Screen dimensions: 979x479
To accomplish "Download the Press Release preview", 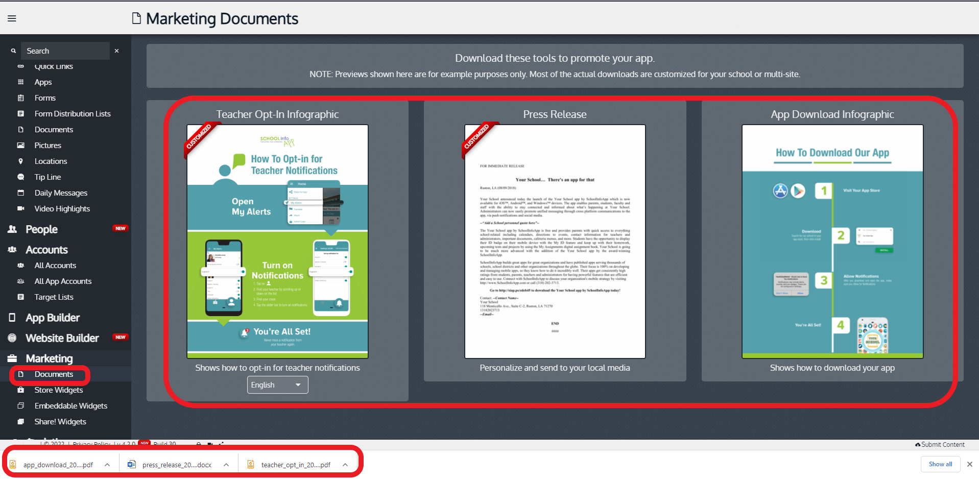I will coord(555,242).
